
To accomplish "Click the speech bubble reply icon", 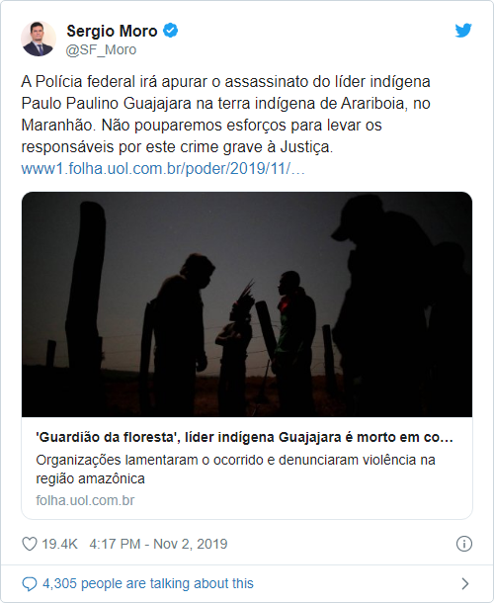I will 30,583.
